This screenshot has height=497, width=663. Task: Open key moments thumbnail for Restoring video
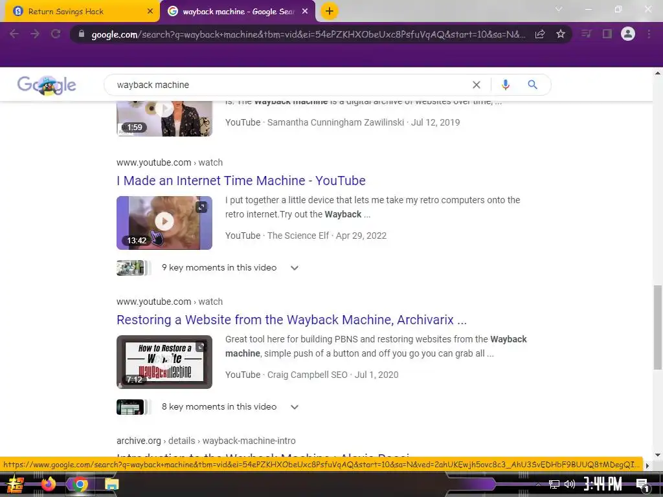click(133, 407)
